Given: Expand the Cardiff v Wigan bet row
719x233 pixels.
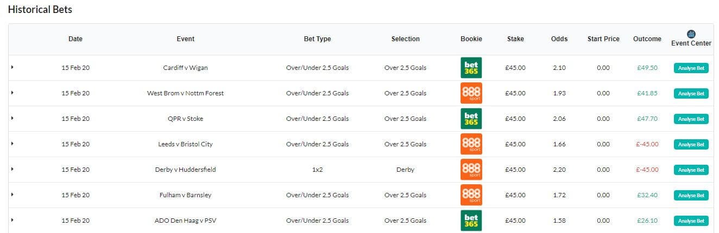Looking at the screenshot, I should click(x=12, y=67).
